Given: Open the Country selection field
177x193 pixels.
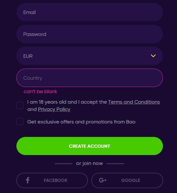Looking at the screenshot, I should 90,78.
